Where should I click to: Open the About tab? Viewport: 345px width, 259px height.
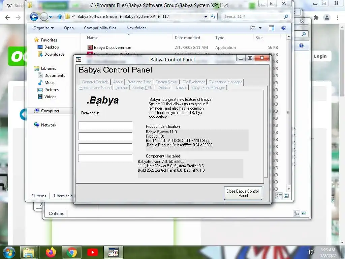(x=118, y=82)
